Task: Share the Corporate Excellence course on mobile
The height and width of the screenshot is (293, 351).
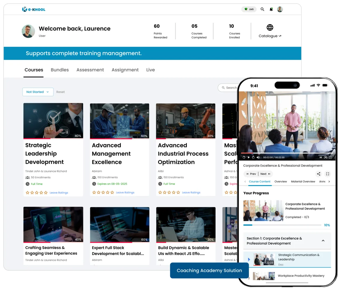Action: tap(319, 174)
